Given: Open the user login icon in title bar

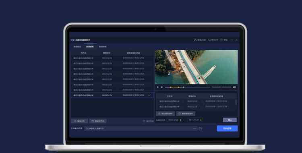Looking at the screenshot, I should click(x=195, y=40).
